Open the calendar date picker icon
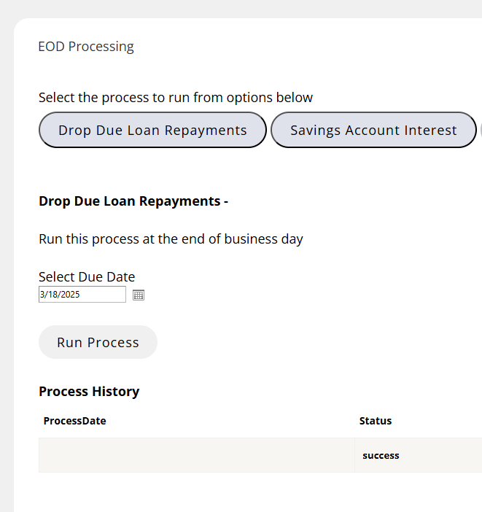Screen dimensions: 482x512 pyautogui.click(x=139, y=295)
